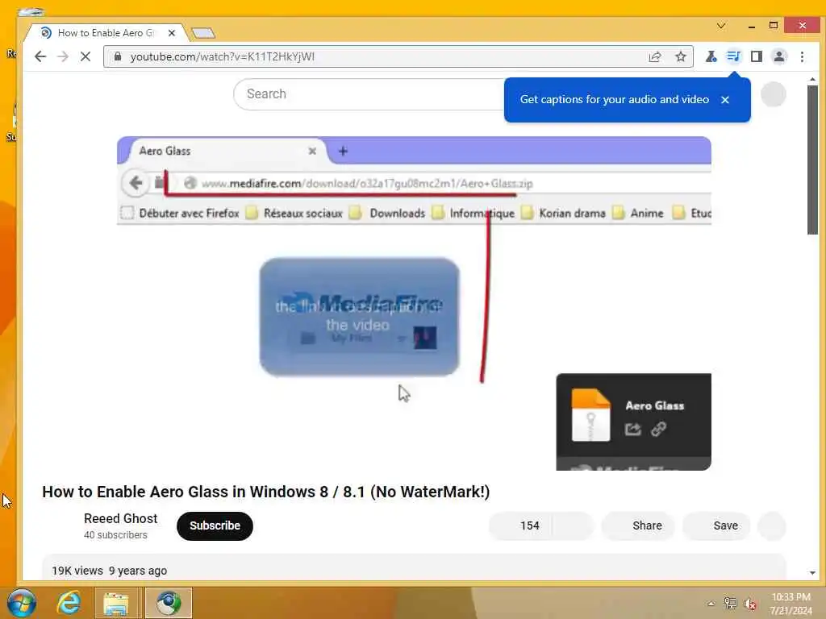Open Chrome Labs flask icon
The height and width of the screenshot is (619, 826).
pyautogui.click(x=711, y=56)
